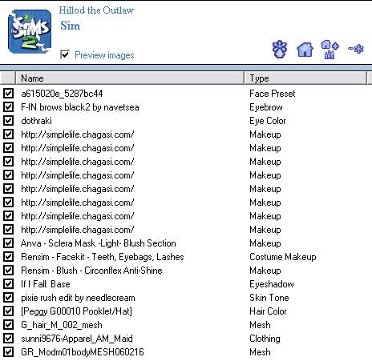Disable the Rensim Facekit row checkbox
The width and height of the screenshot is (372, 361).
click(8, 257)
